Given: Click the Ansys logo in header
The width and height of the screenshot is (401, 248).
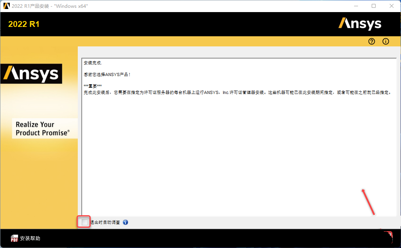Looking at the screenshot, I should [x=360, y=24].
